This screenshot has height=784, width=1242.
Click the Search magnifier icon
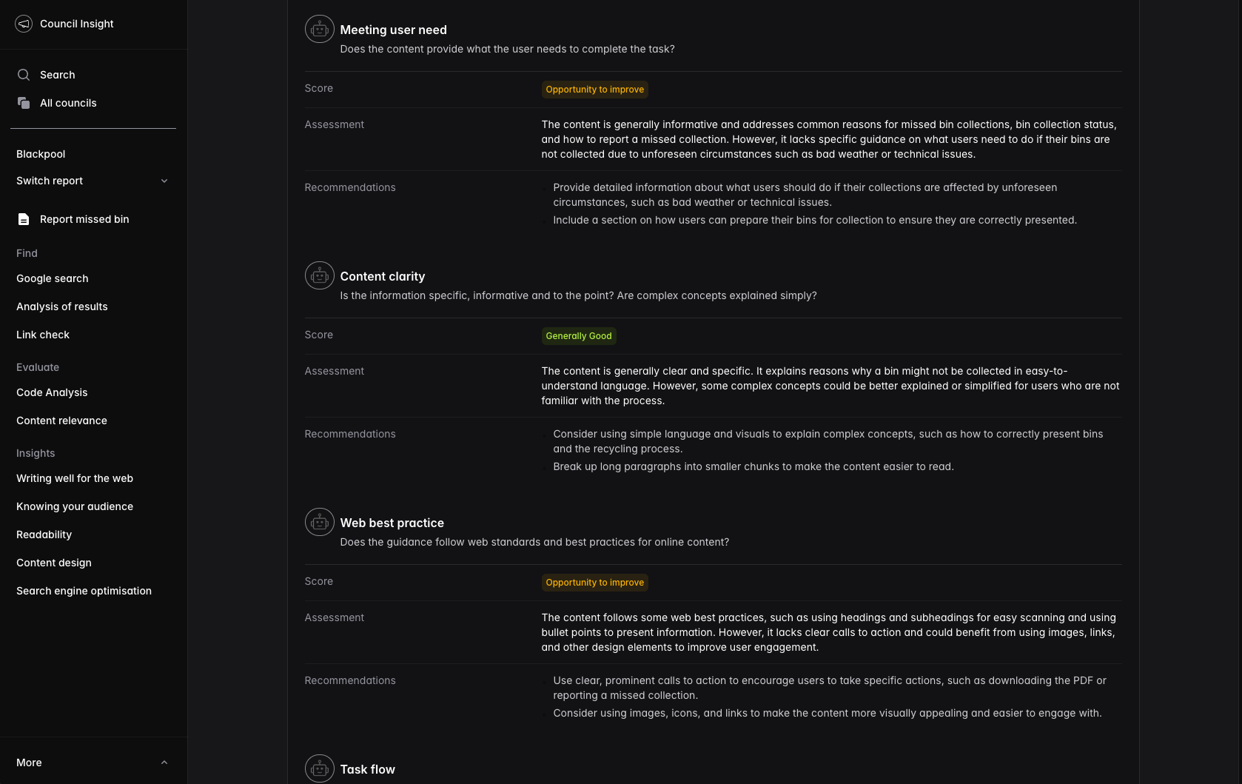point(24,75)
